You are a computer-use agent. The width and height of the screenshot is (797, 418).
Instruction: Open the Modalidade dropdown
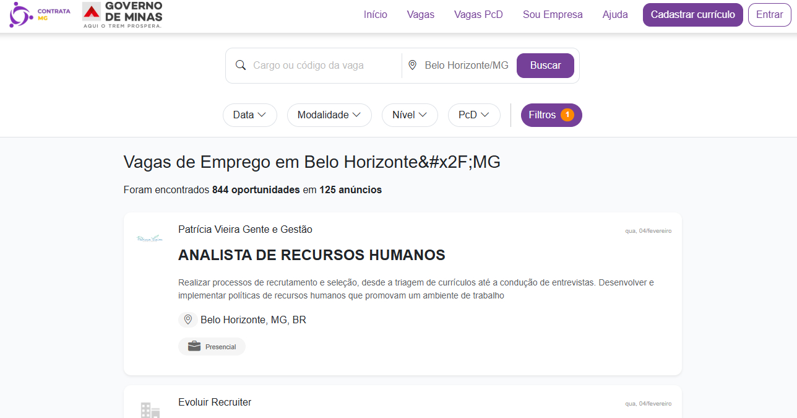pos(329,115)
